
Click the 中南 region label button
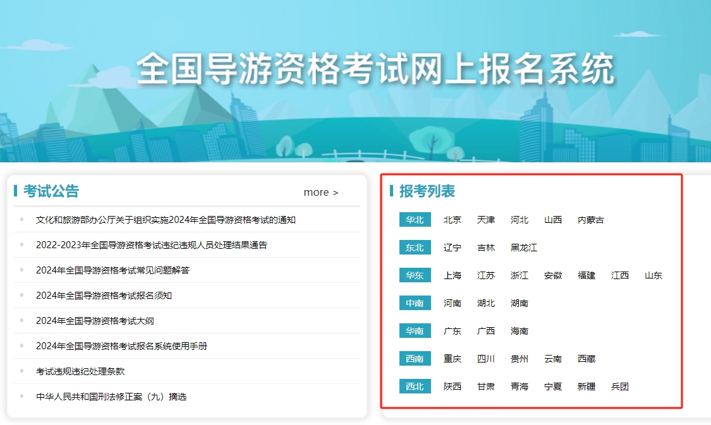tap(415, 303)
